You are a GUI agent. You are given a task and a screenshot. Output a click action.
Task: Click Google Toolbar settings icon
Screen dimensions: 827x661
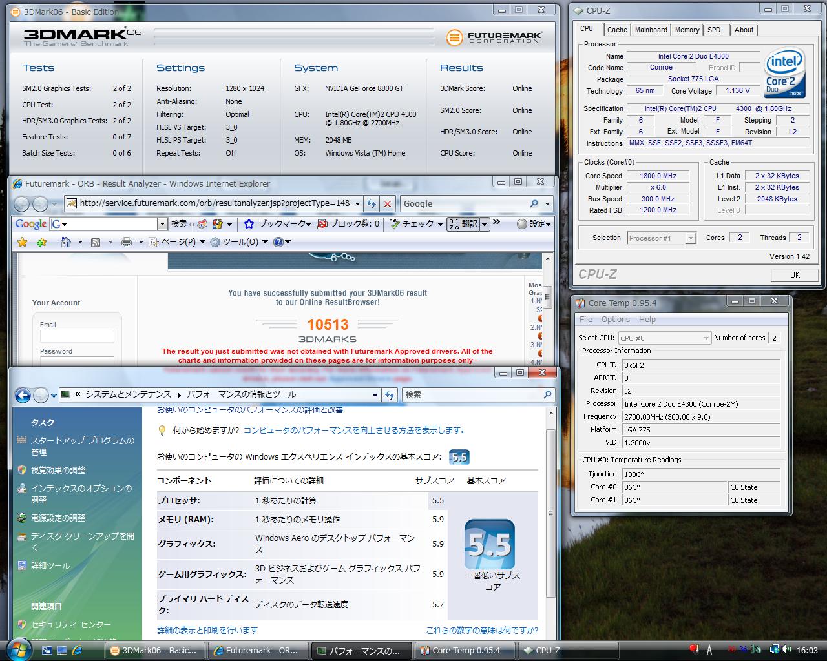click(522, 224)
